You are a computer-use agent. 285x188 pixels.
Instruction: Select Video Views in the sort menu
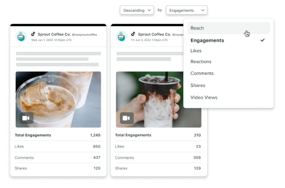204,97
